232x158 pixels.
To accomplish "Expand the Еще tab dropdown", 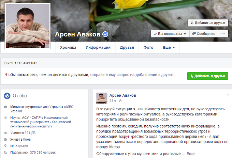I will pos(169,48).
